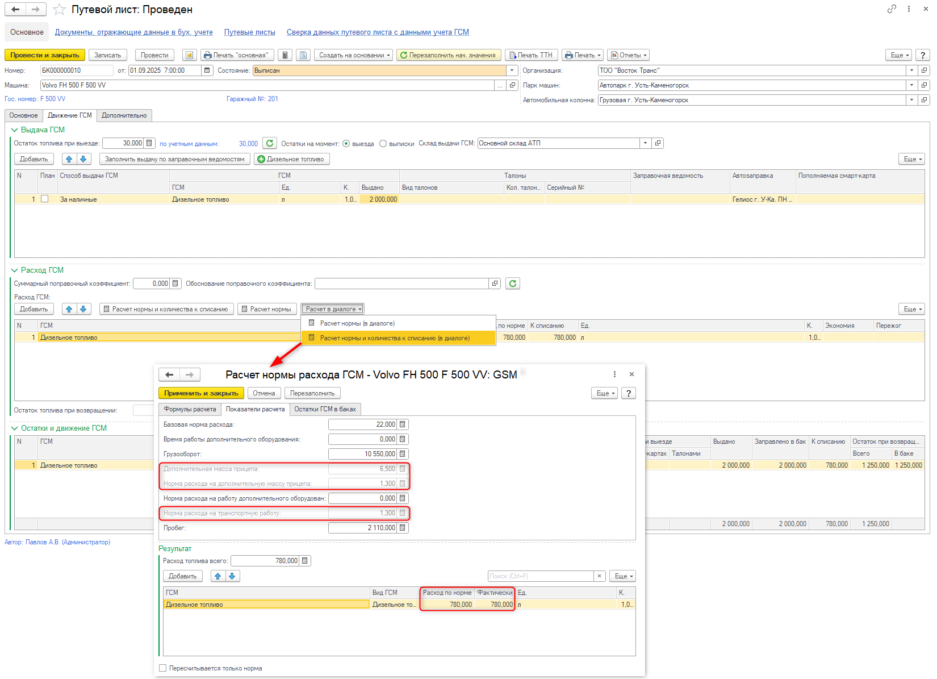937x679 pixels.
Task: Click Применить и закрыть button
Action: (x=201, y=393)
